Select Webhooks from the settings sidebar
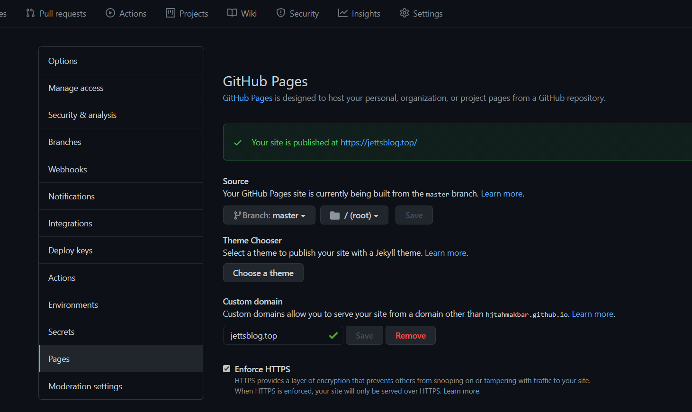 pyautogui.click(x=68, y=170)
